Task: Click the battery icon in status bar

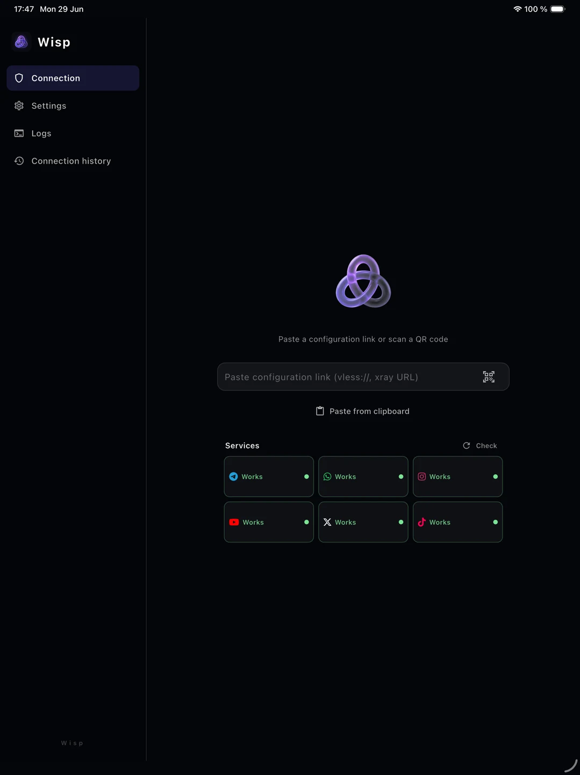Action: point(558,9)
